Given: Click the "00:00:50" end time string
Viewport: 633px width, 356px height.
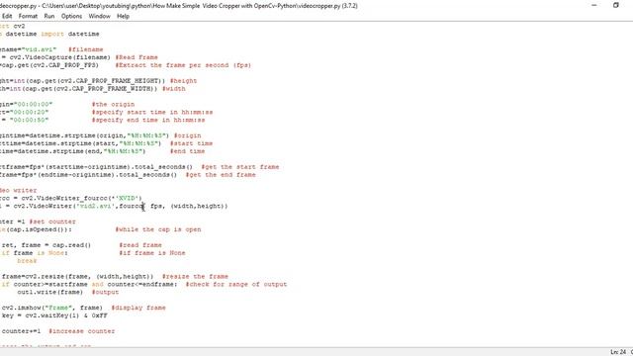Looking at the screenshot, I should coord(29,120).
